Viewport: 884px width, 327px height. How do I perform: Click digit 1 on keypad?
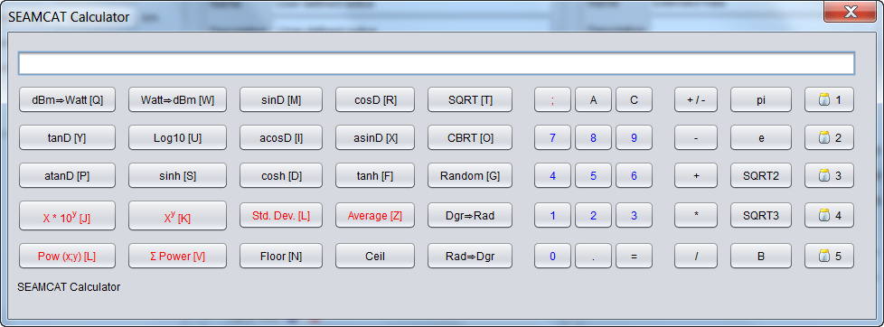pos(552,215)
